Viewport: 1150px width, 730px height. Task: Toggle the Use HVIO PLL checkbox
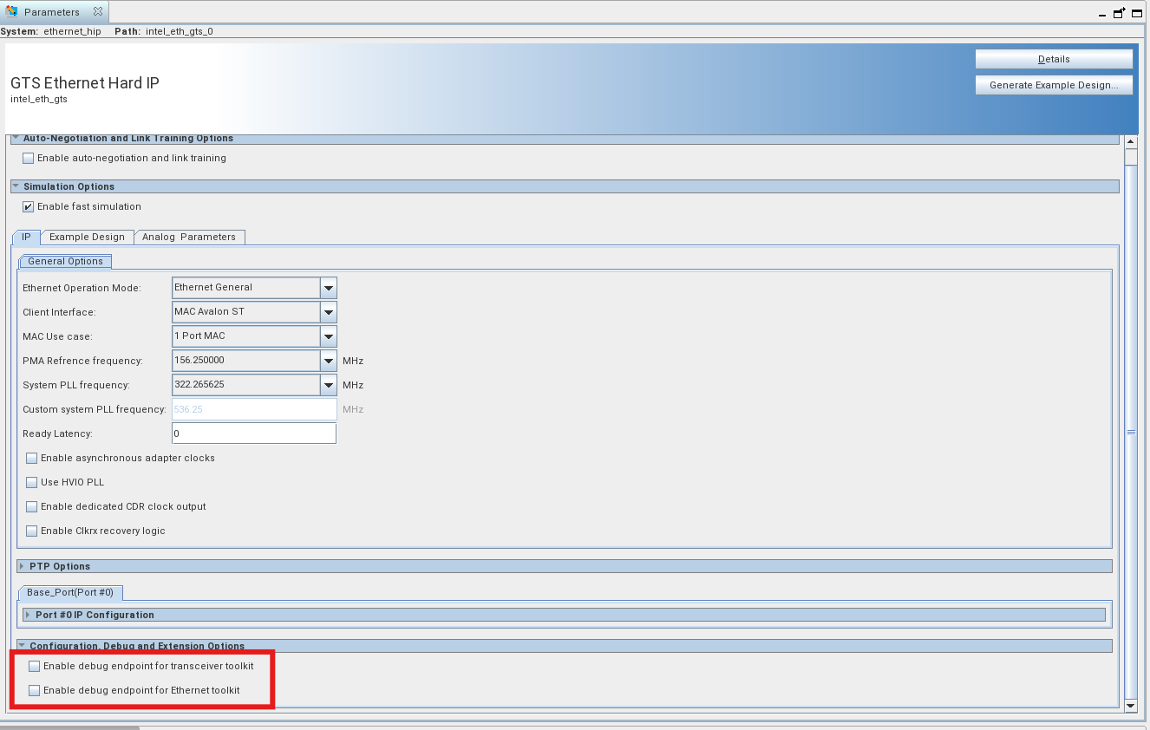point(32,483)
